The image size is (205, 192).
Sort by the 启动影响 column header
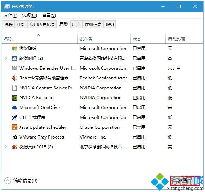pyautogui.click(x=183, y=38)
